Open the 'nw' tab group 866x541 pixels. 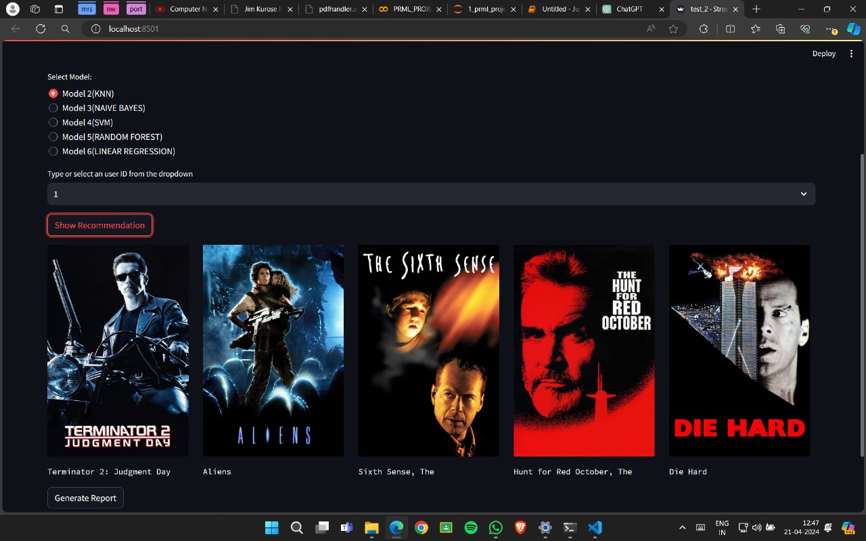coord(111,9)
